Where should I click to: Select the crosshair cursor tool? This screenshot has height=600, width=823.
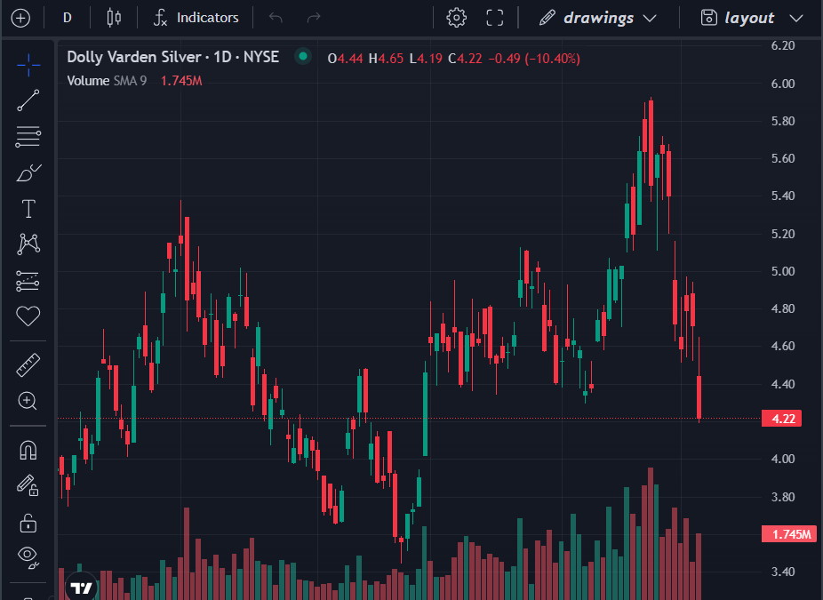click(28, 64)
